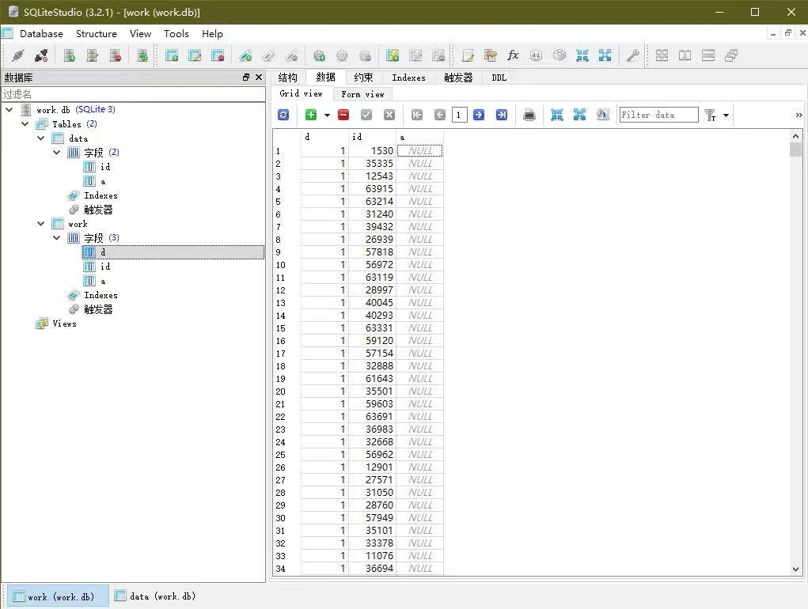Create a new index from the toolbar
Image resolution: width=808 pixels, height=609 pixels.
[245, 55]
